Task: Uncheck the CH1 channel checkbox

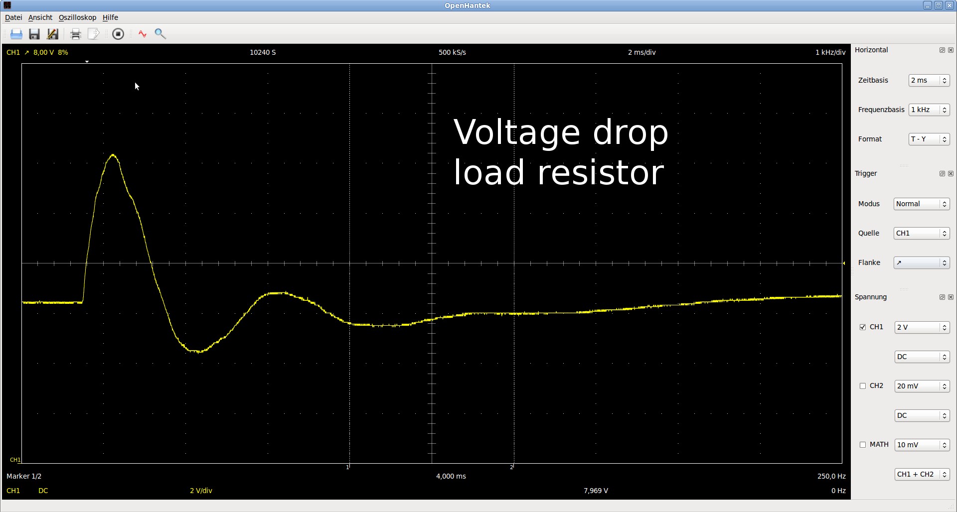Action: point(863,327)
